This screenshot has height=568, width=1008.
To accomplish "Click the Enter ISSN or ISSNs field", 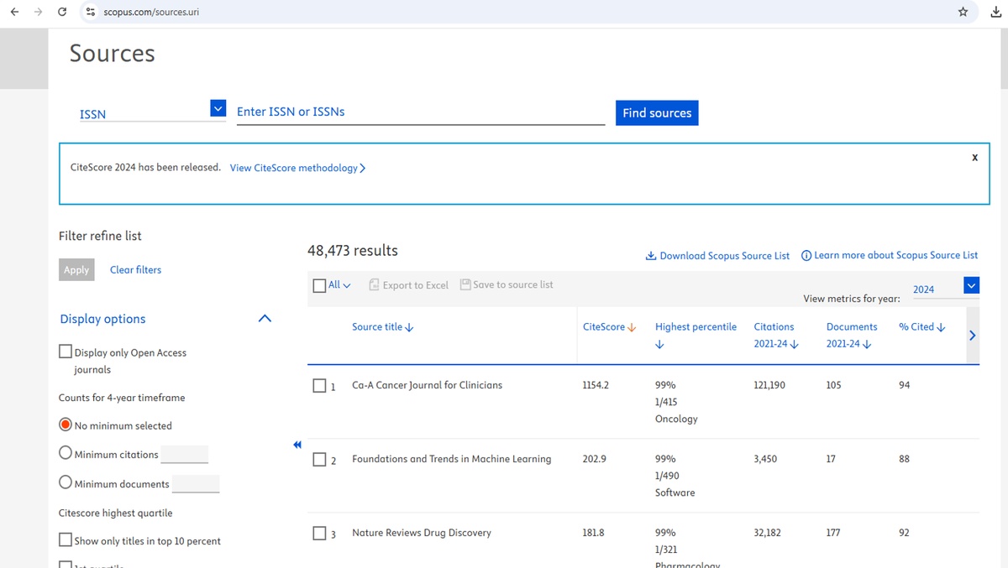I will 421,112.
